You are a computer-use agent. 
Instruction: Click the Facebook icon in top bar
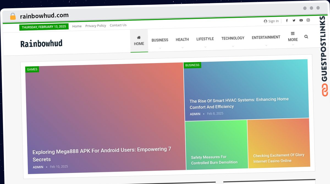pyautogui.click(x=287, y=21)
